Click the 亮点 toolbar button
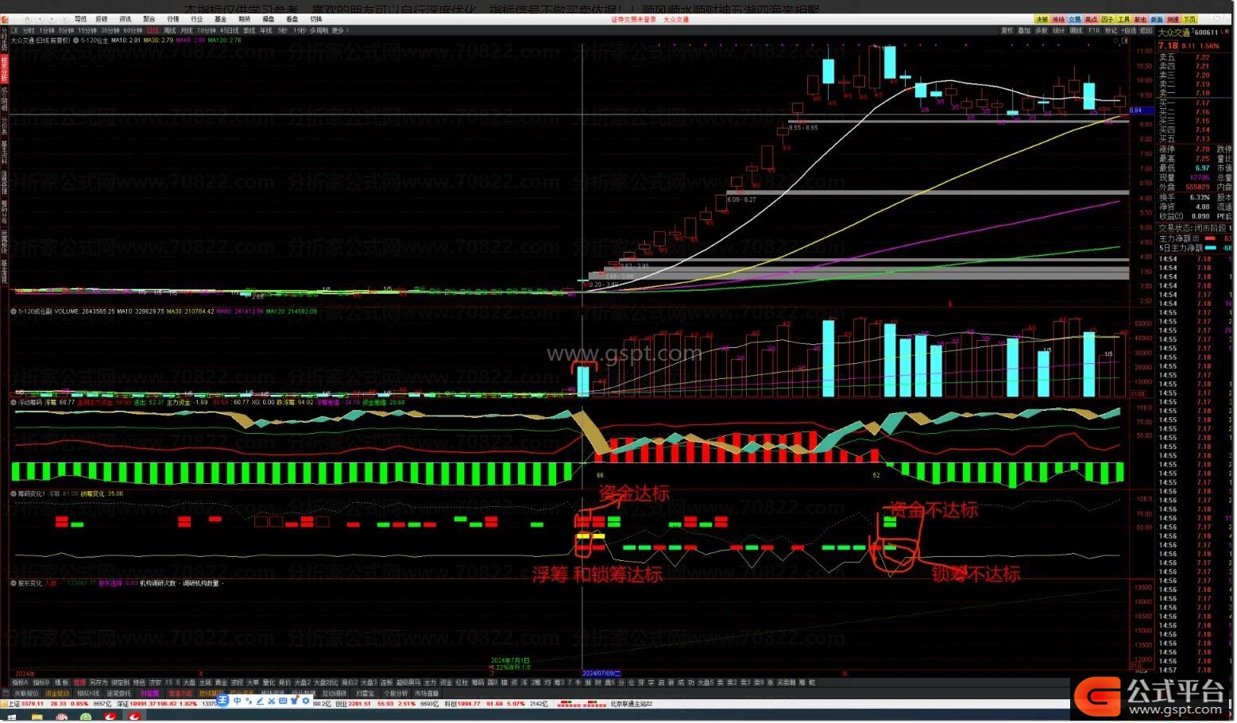 pos(1091,19)
